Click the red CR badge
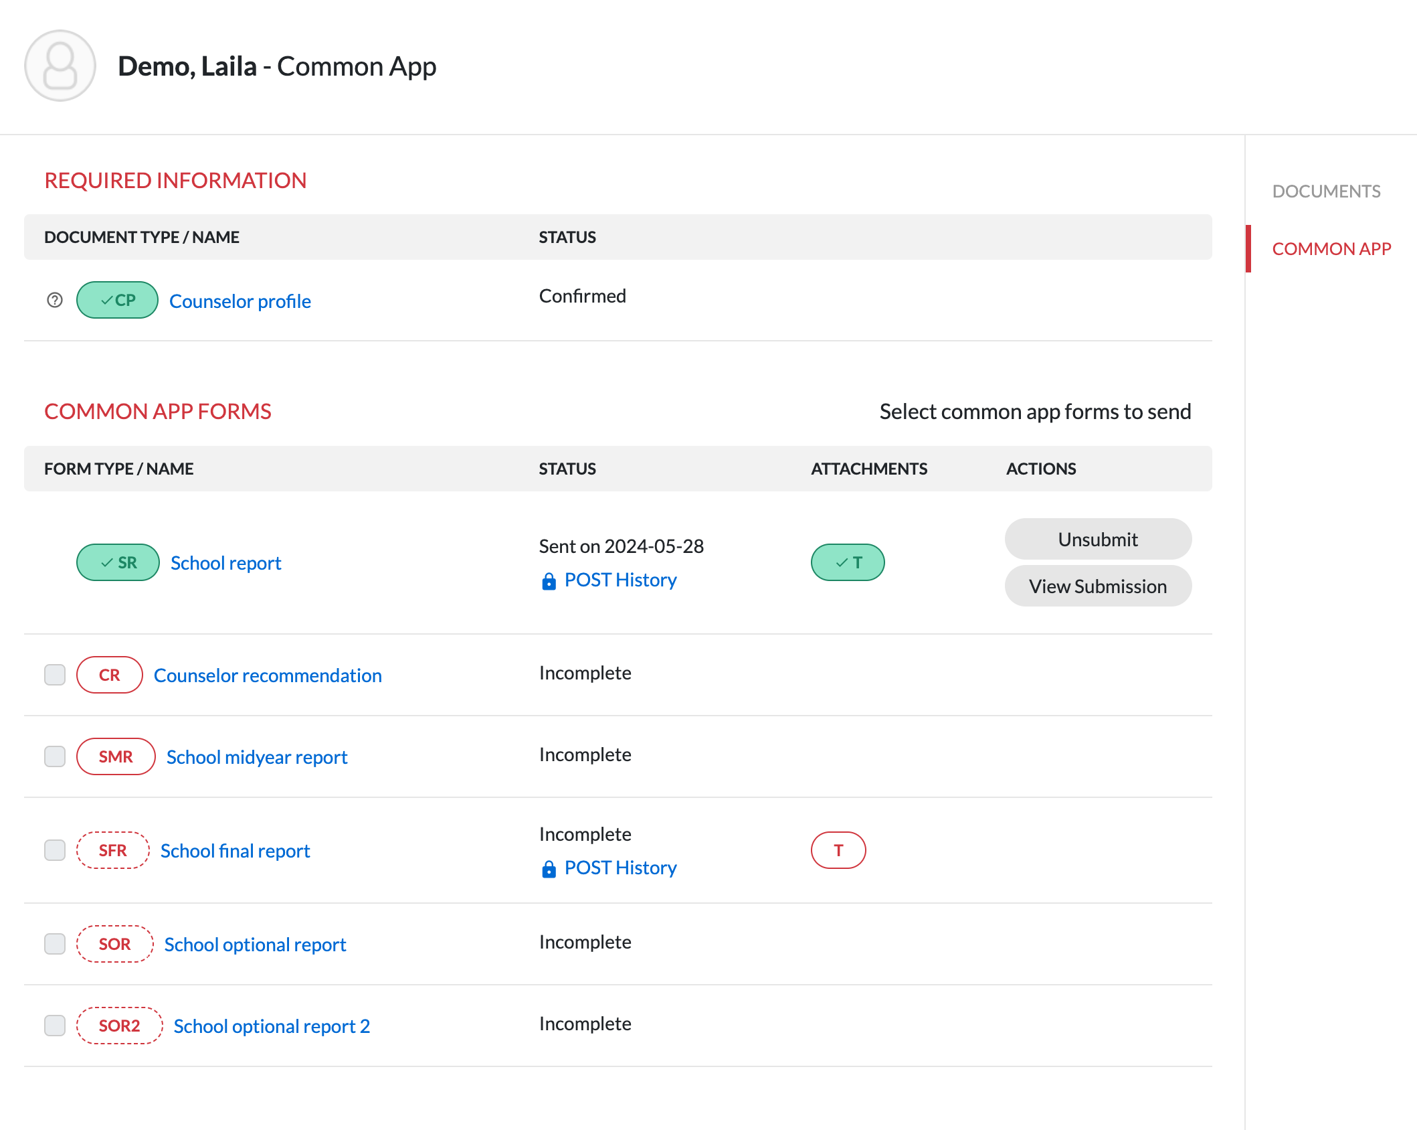Viewport: 1417px width, 1130px height. coord(109,675)
